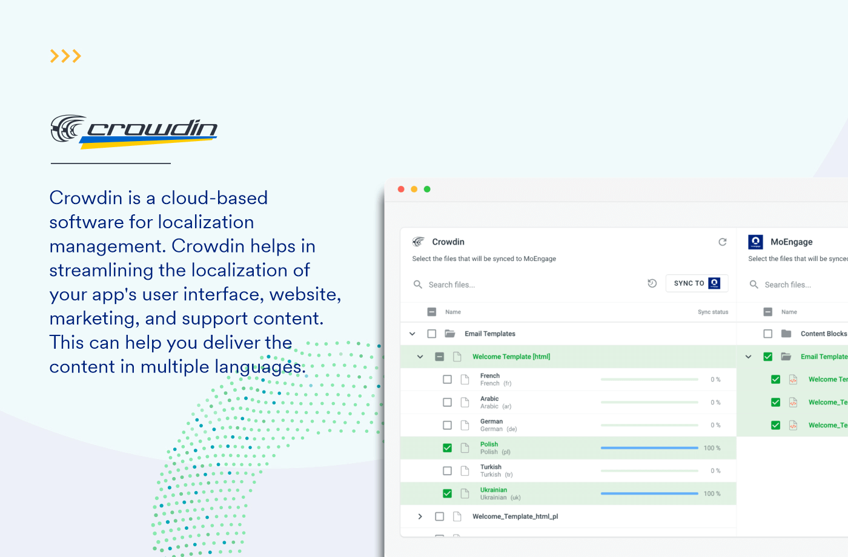Click the first Welcome Te HTML file icon
This screenshot has width=848, height=557.
(793, 380)
